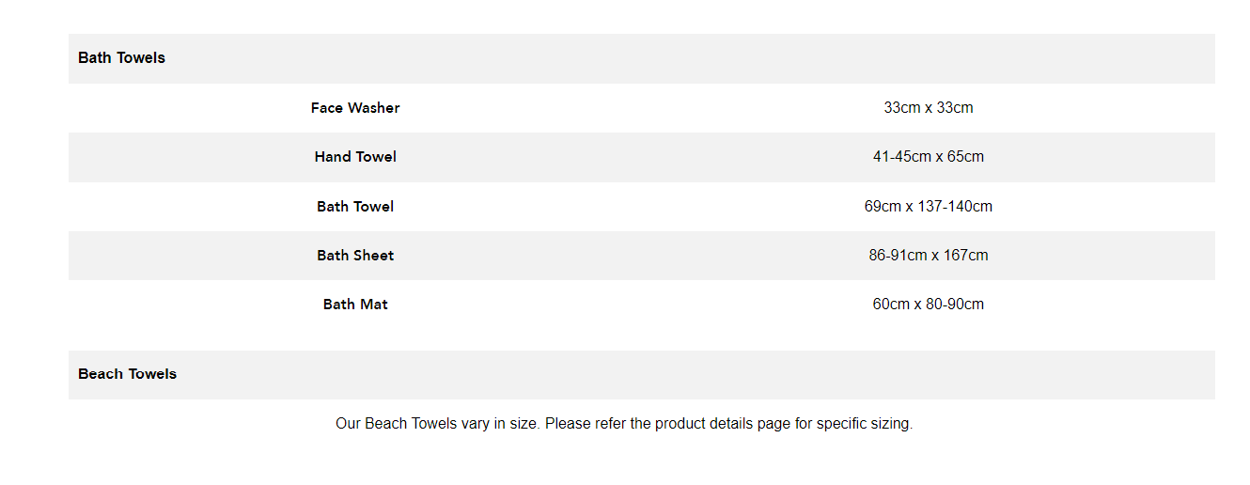Click '137-140cm' in the Bath Towel size
This screenshot has width=1250, height=485.
click(955, 207)
